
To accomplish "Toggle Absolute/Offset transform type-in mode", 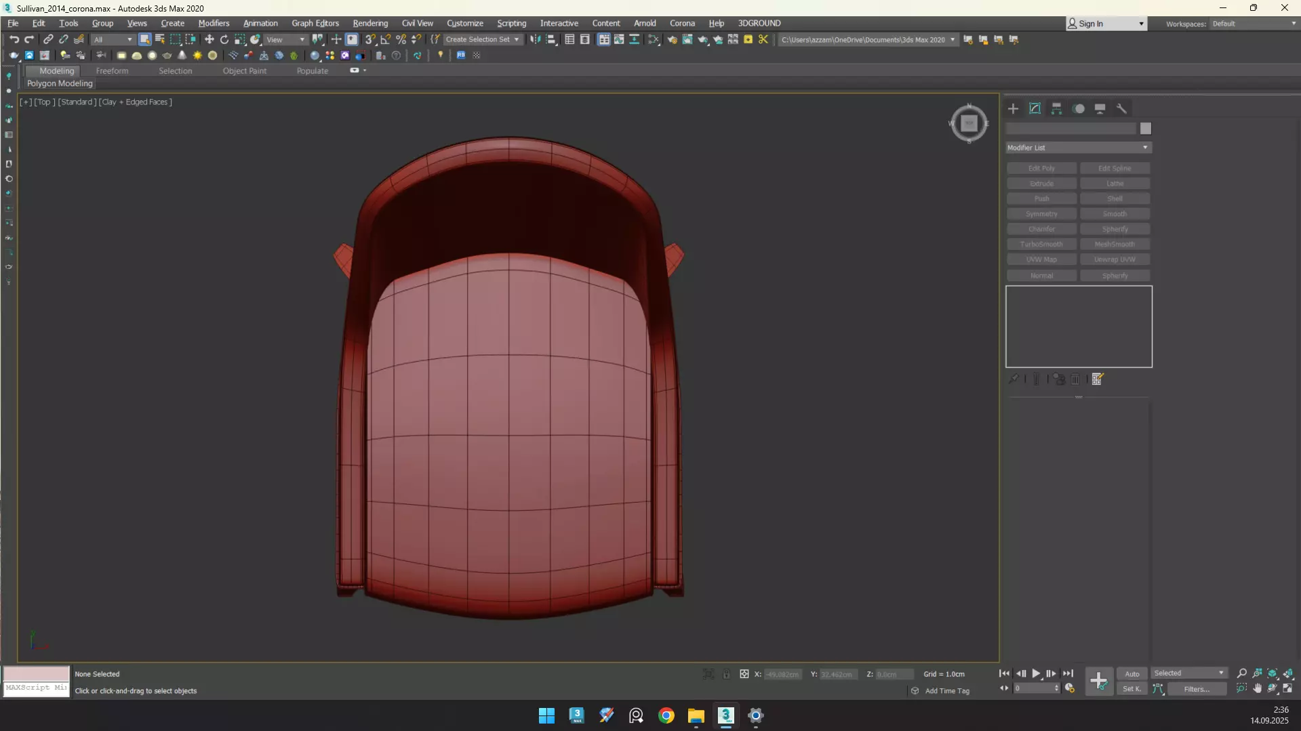I will [x=744, y=674].
